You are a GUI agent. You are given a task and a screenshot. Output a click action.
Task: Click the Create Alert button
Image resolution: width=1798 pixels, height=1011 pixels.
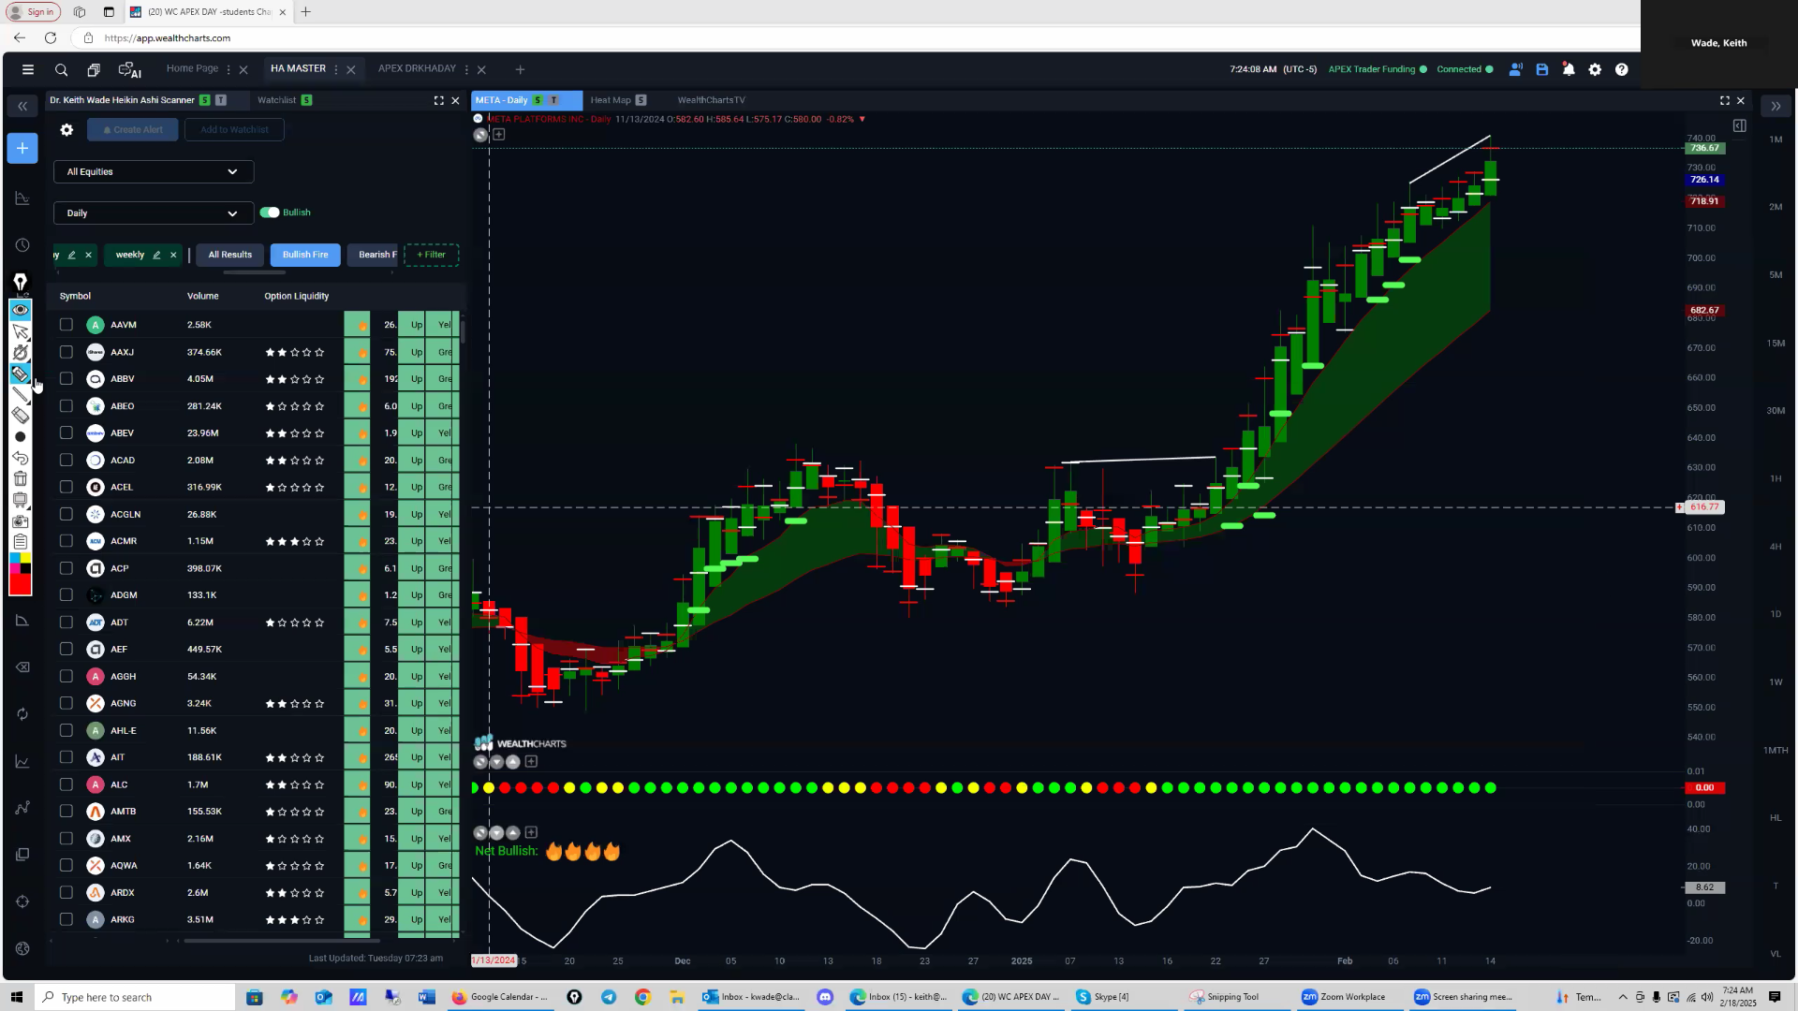tap(133, 130)
